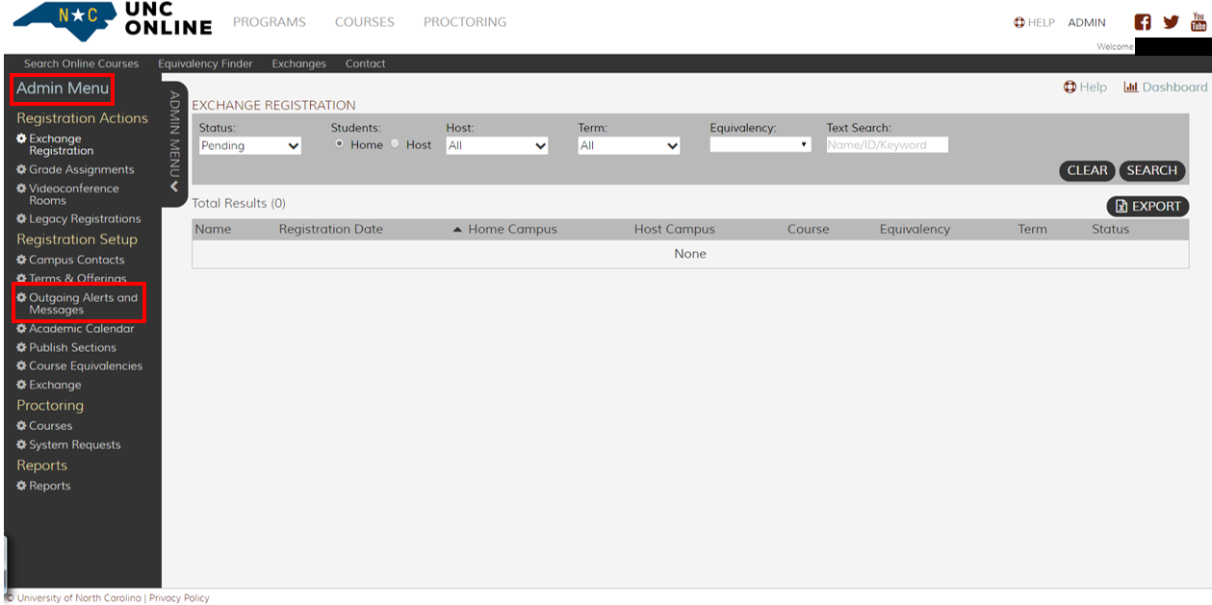Screen dimensions: 1212x605
Task: Select the Host students radio button
Action: pos(395,144)
